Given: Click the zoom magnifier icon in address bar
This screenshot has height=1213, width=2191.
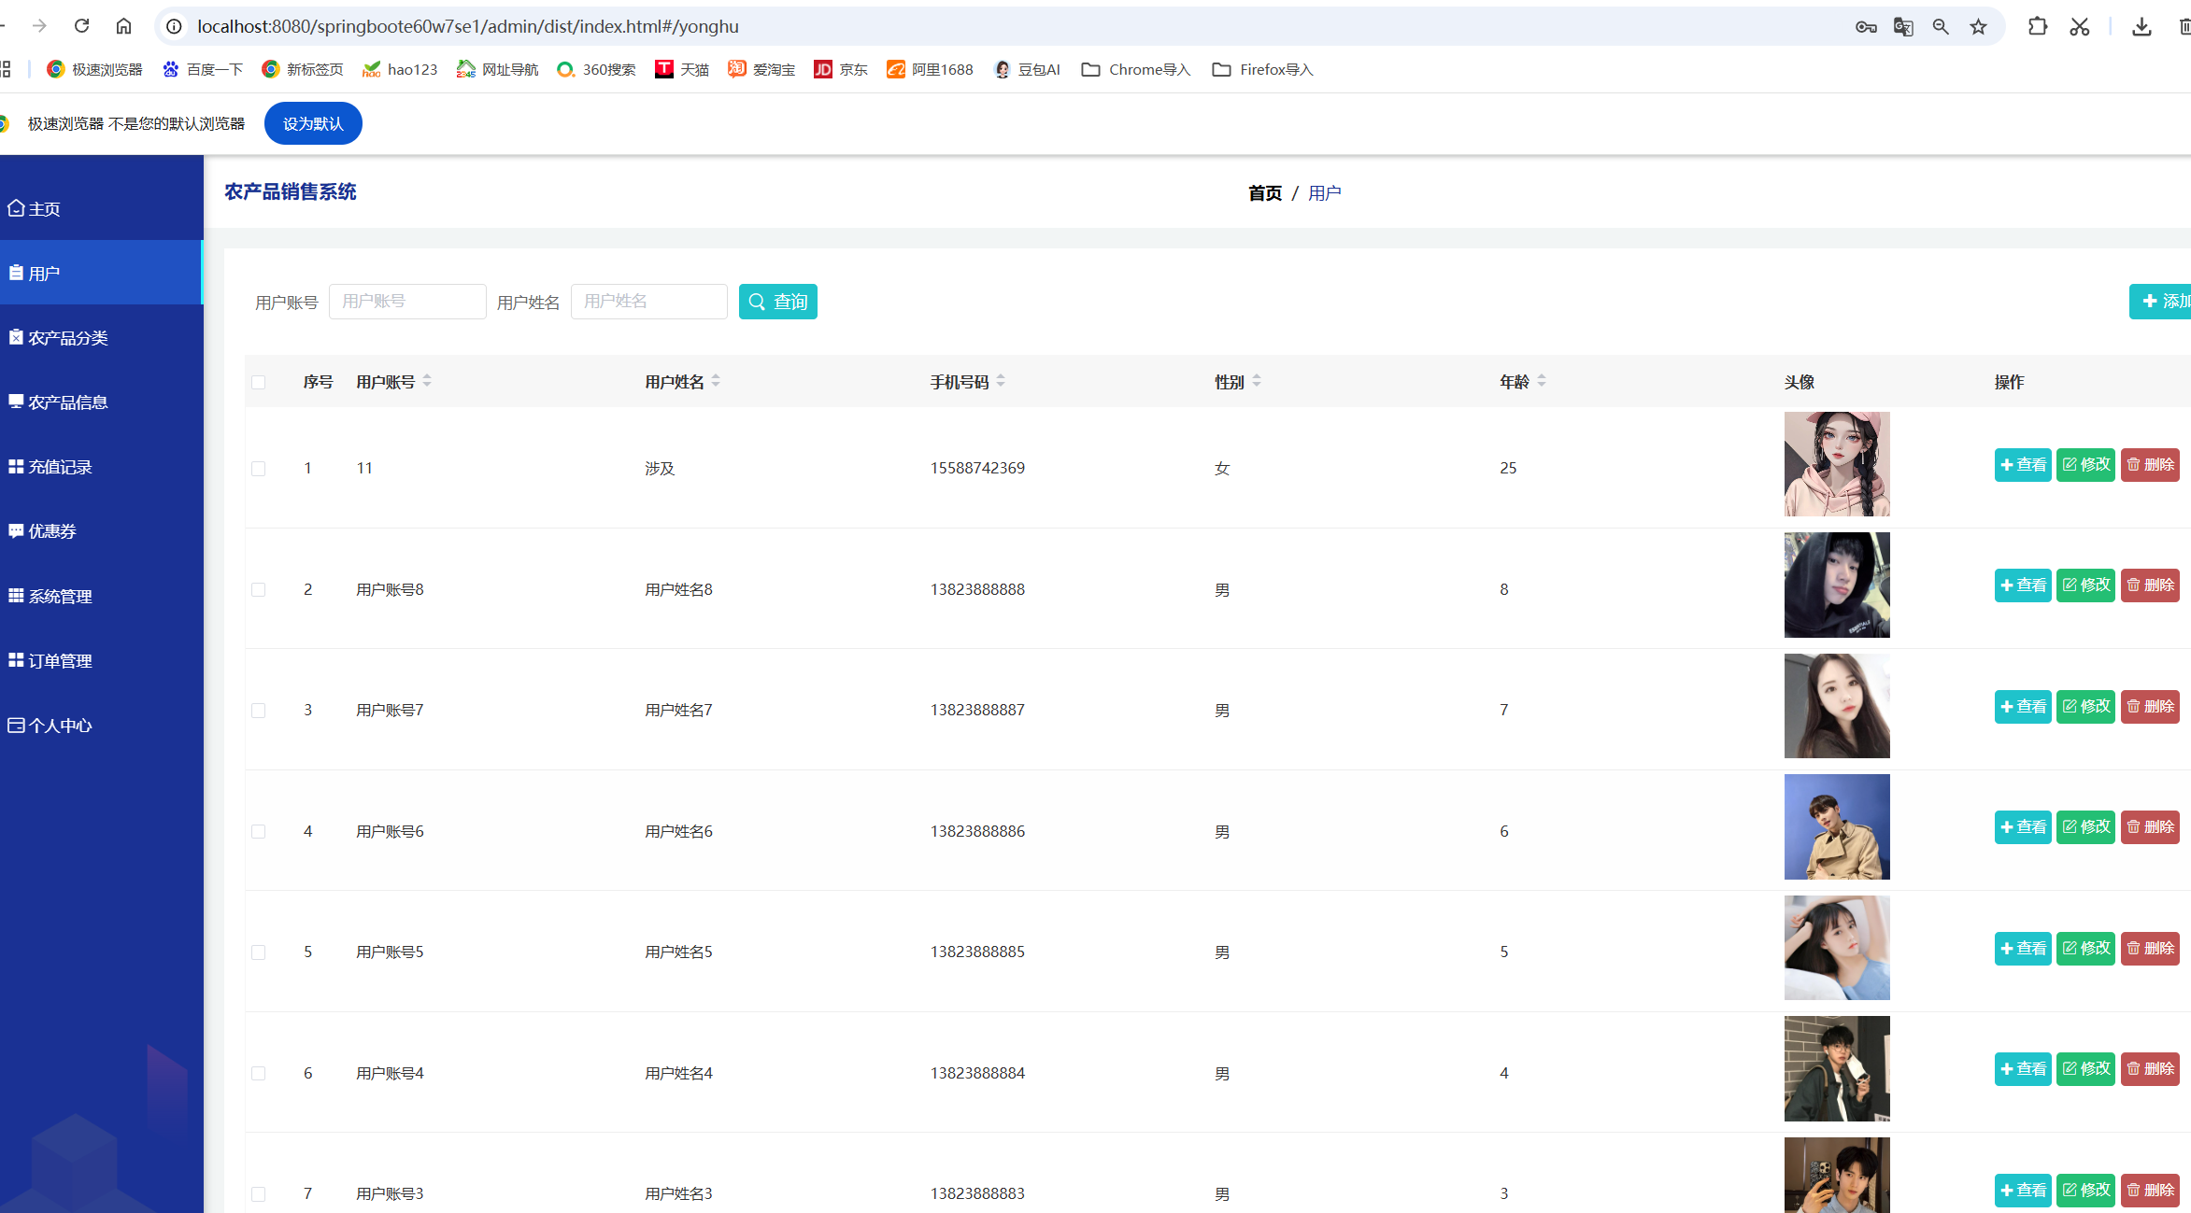Looking at the screenshot, I should [x=1941, y=27].
